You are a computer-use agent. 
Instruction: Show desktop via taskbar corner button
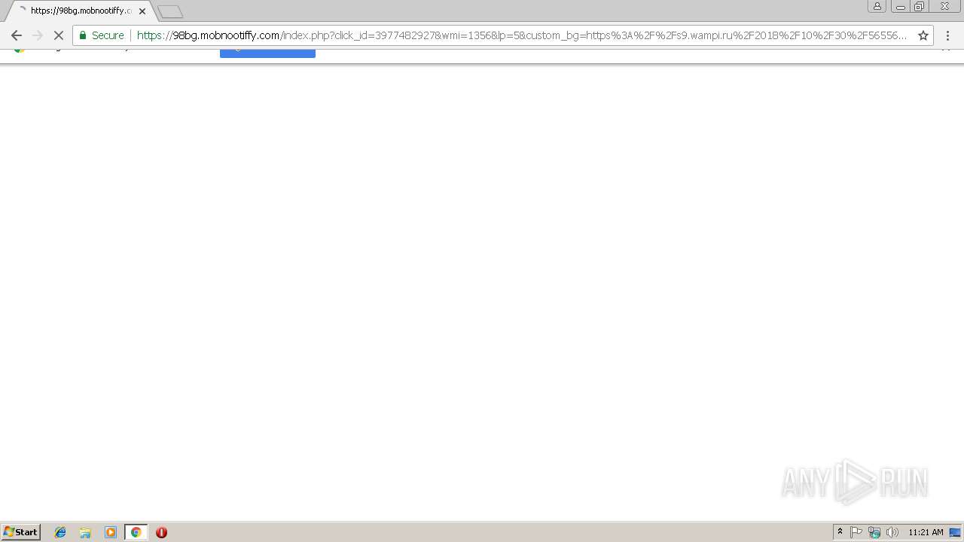(x=955, y=532)
